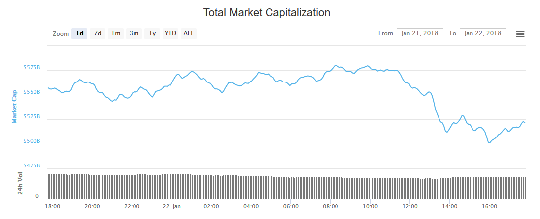Screen dimensions: 540x219
Task: Click the Market Cap axis label
Action: tap(15, 106)
